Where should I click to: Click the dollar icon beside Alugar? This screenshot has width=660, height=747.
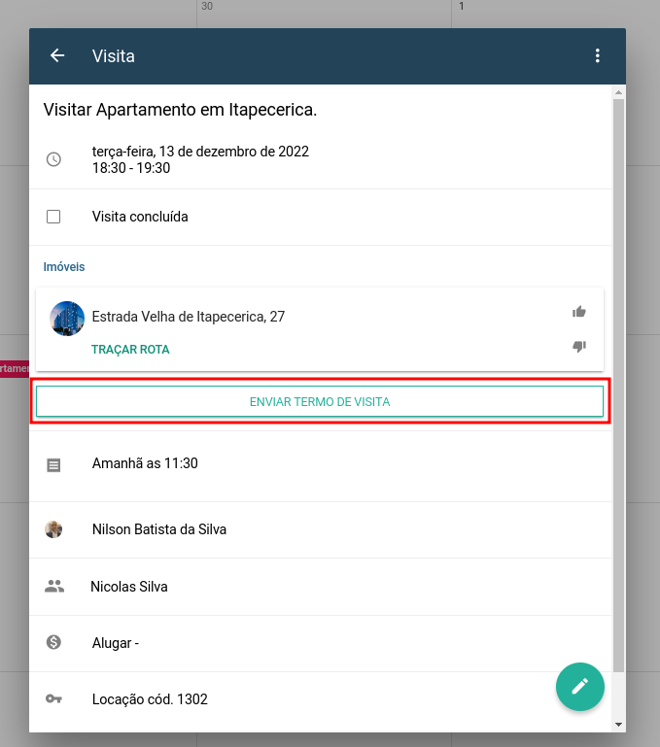tap(53, 642)
